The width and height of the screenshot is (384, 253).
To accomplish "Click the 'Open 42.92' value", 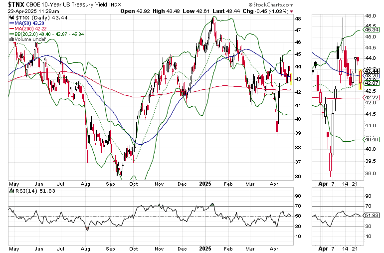I will pos(135,11).
